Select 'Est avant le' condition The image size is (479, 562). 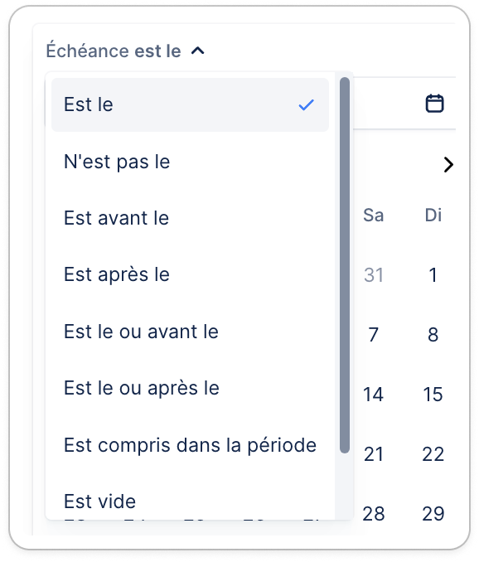190,218
